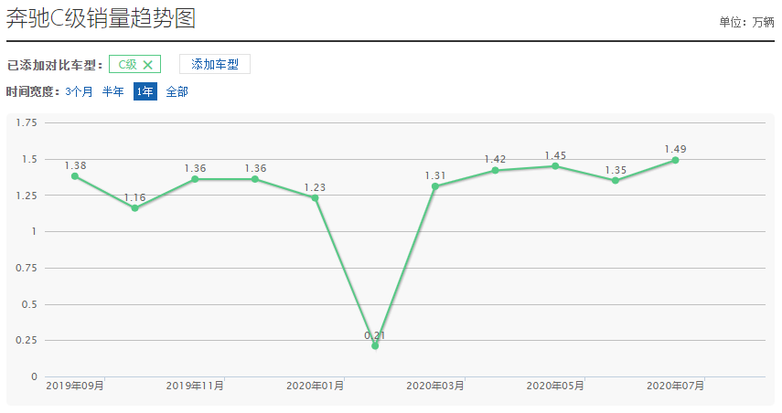Click the 2020年01月 axis label
The image size is (782, 413).
click(315, 386)
